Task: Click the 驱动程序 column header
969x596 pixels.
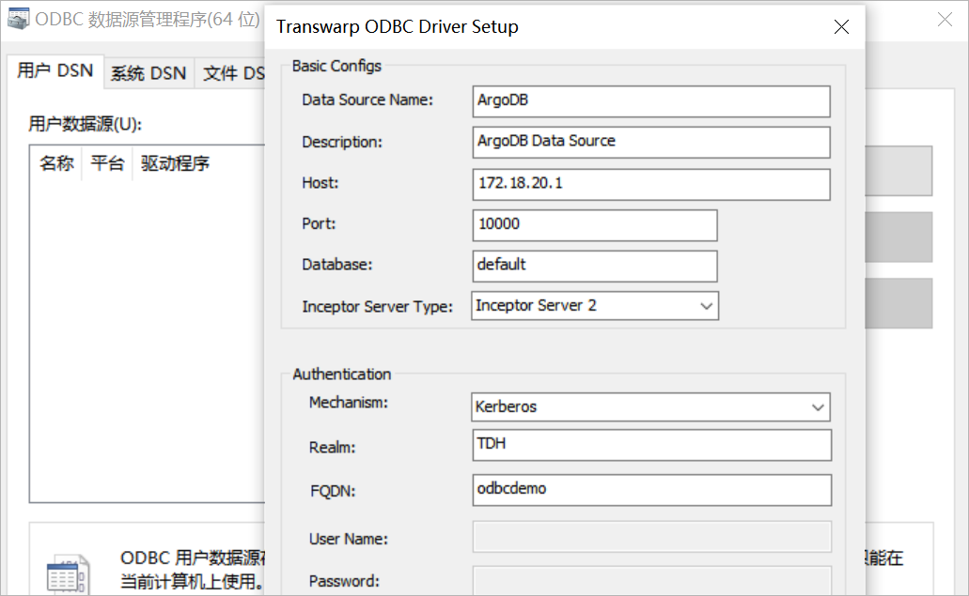Action: pos(175,163)
